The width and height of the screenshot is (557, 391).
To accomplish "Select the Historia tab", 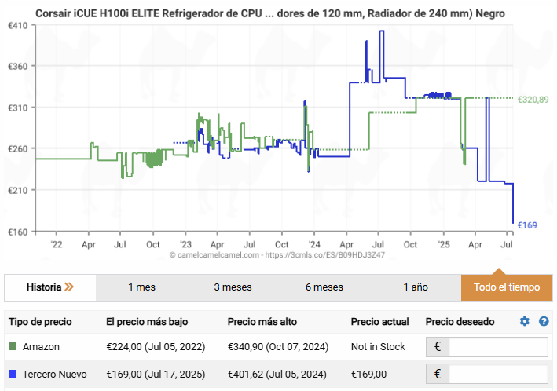I will point(50,287).
